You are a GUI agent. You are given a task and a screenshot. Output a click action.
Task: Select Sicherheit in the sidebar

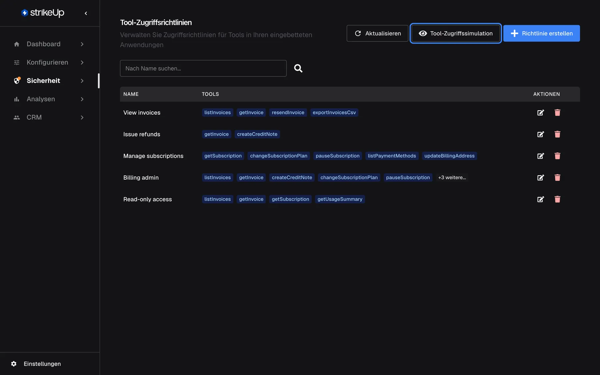[43, 81]
